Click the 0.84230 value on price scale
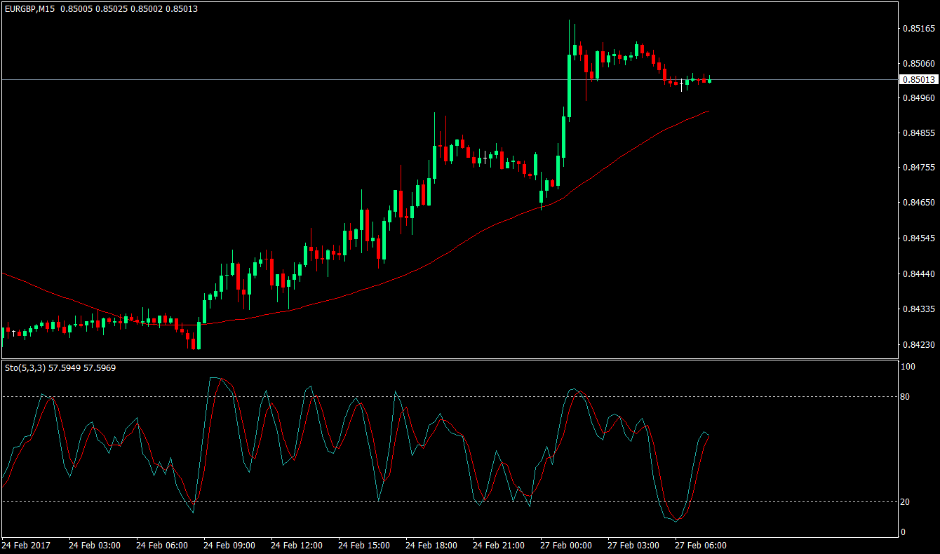 (919, 345)
